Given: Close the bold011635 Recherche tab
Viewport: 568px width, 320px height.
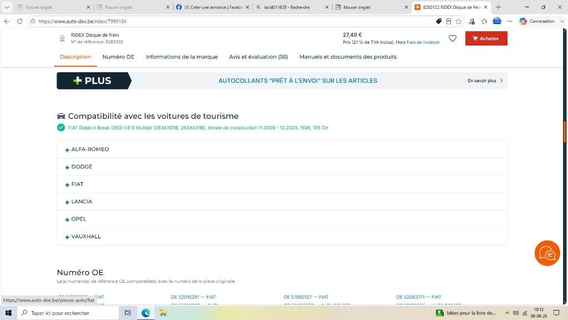Looking at the screenshot, I should click(x=327, y=7).
